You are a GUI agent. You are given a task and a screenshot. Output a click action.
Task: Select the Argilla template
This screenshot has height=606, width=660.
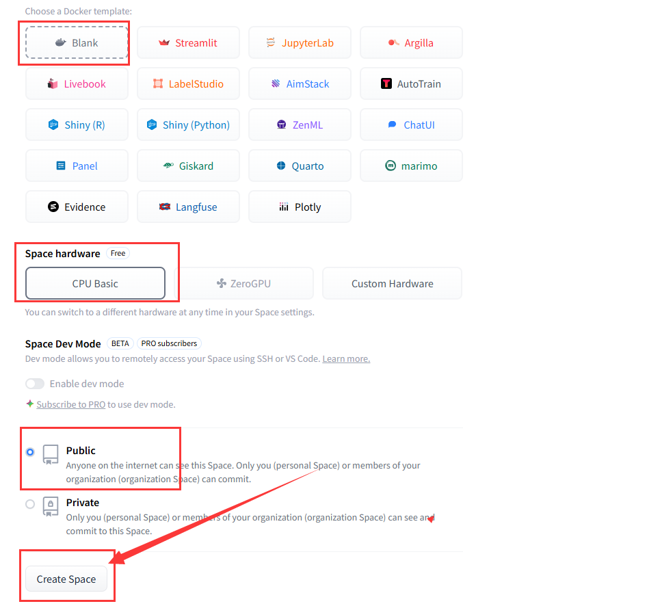(x=411, y=42)
